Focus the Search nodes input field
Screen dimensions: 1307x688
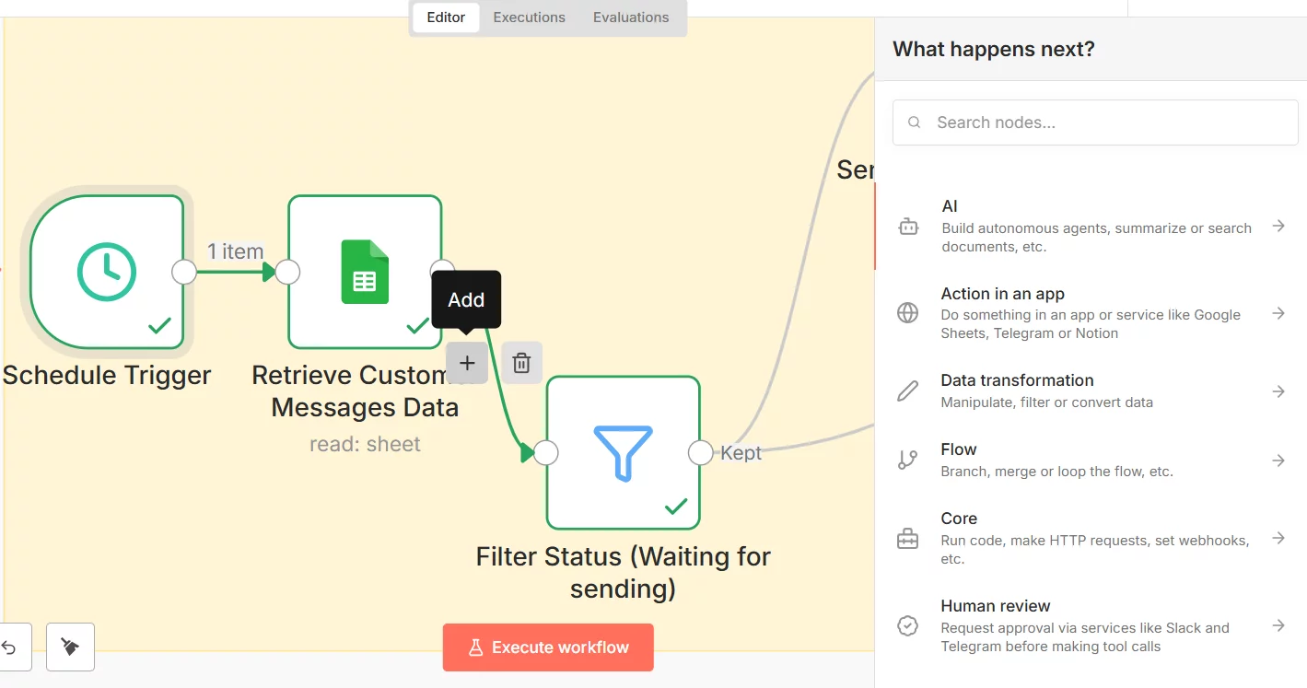pos(1105,122)
